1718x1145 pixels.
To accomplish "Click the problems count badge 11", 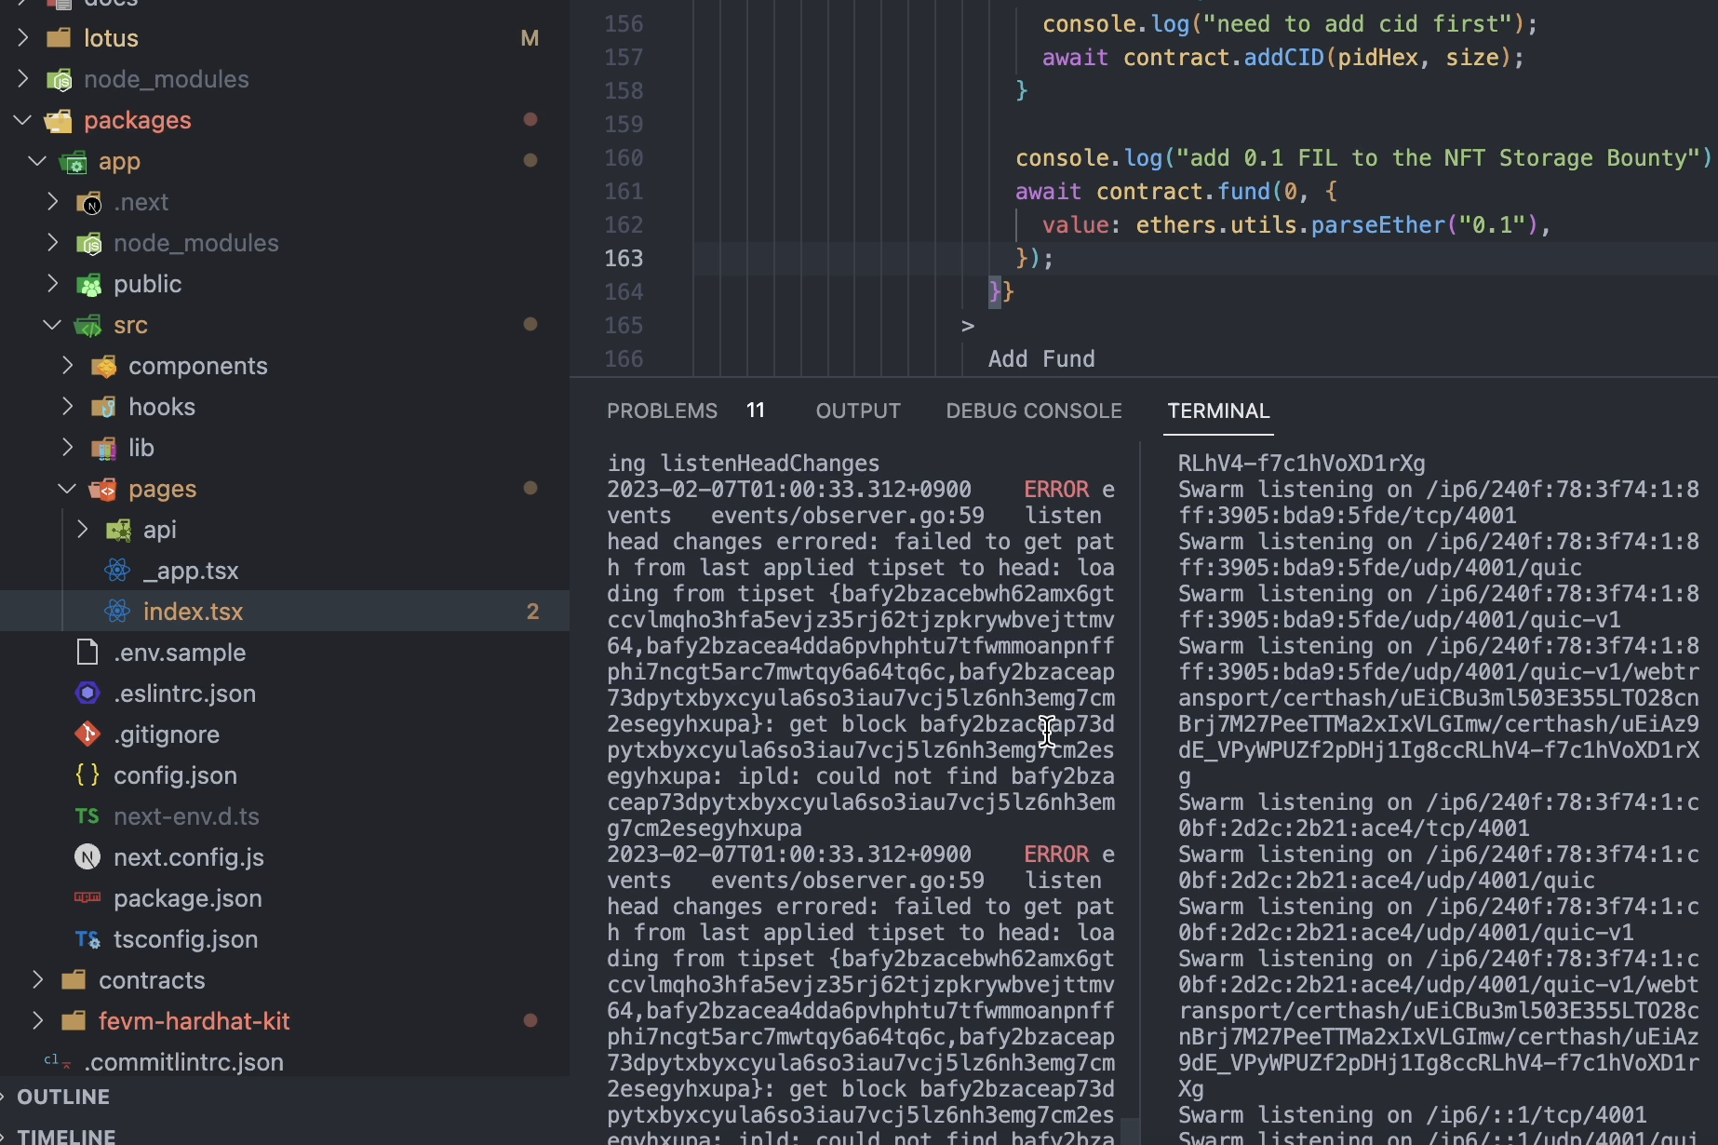I will coord(756,411).
